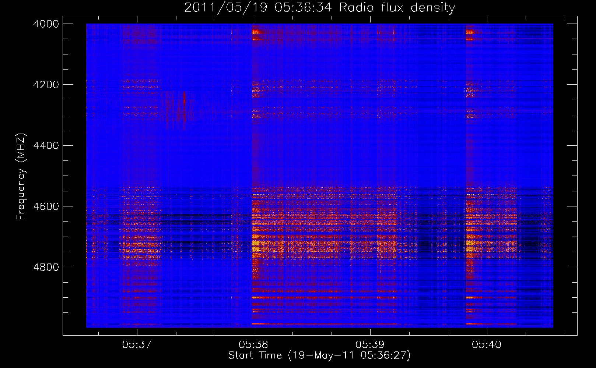Select the 05:37 time tick label

[137, 345]
